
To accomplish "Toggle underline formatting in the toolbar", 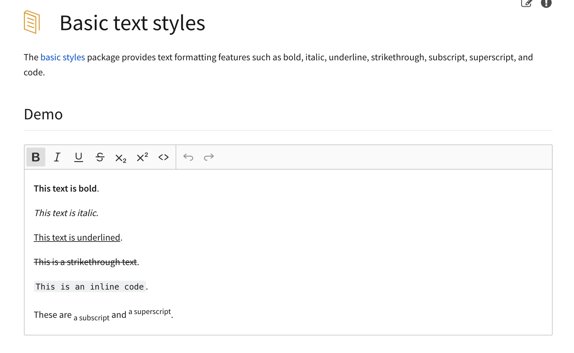I will point(78,157).
